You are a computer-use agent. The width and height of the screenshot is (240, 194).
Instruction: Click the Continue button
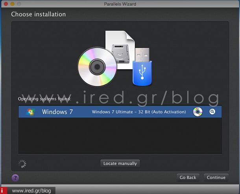tap(216, 178)
